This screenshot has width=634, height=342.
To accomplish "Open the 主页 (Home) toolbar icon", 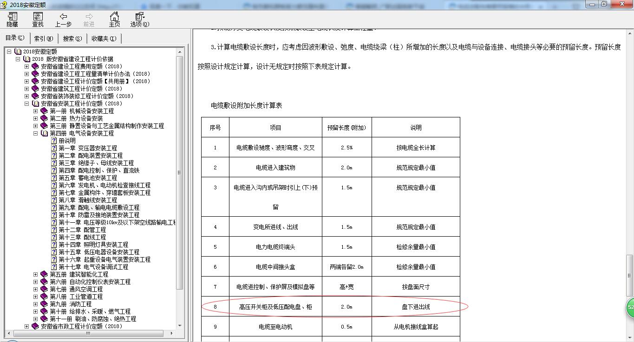I will tap(114, 20).
